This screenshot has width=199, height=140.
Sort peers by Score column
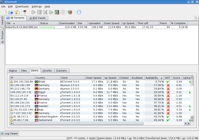[177, 78]
